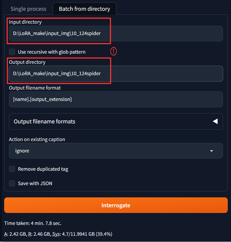Viewport: 231px width, 242px height.
Task: Click the Output filename format text box
Action: (116, 99)
